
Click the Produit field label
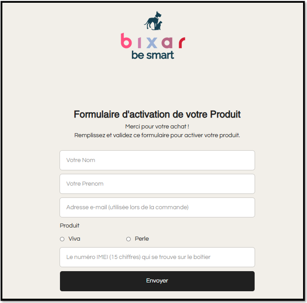pos(70,225)
